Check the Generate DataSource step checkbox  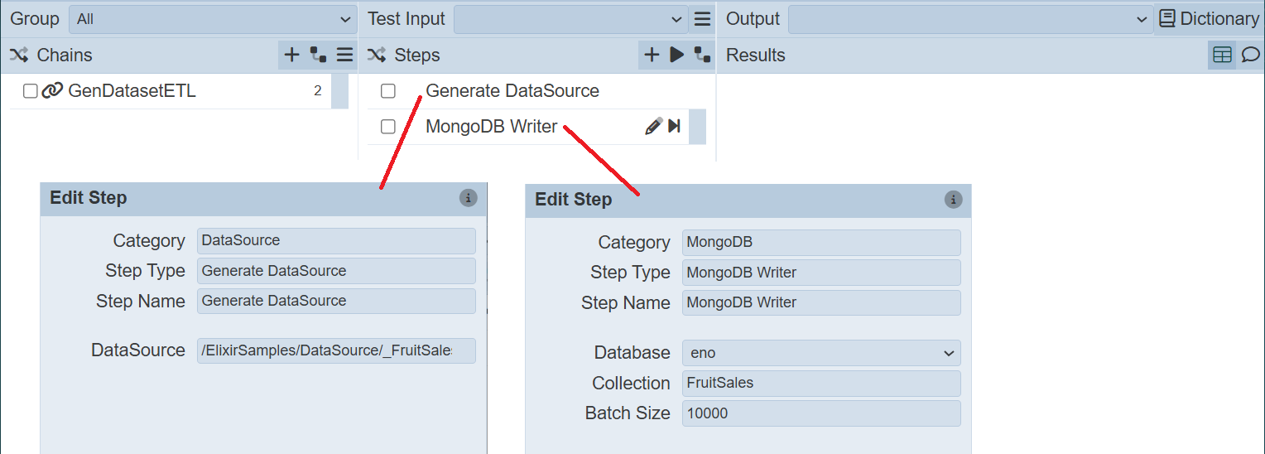click(387, 91)
